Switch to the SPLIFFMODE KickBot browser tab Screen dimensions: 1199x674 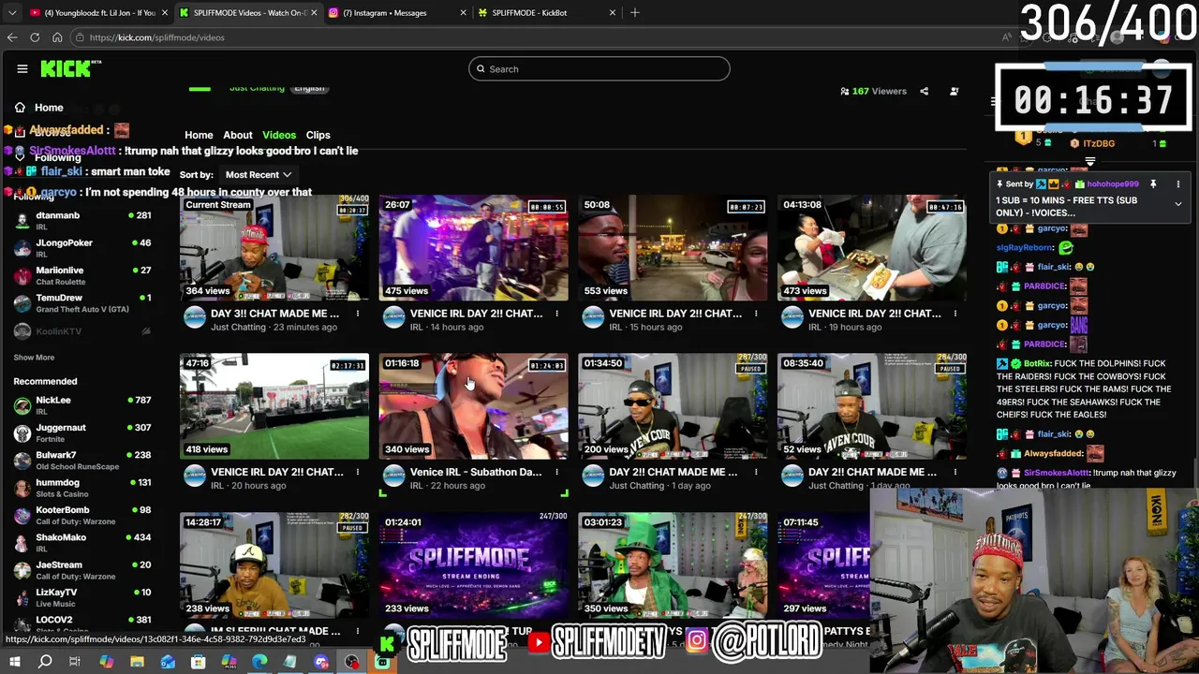click(x=547, y=12)
